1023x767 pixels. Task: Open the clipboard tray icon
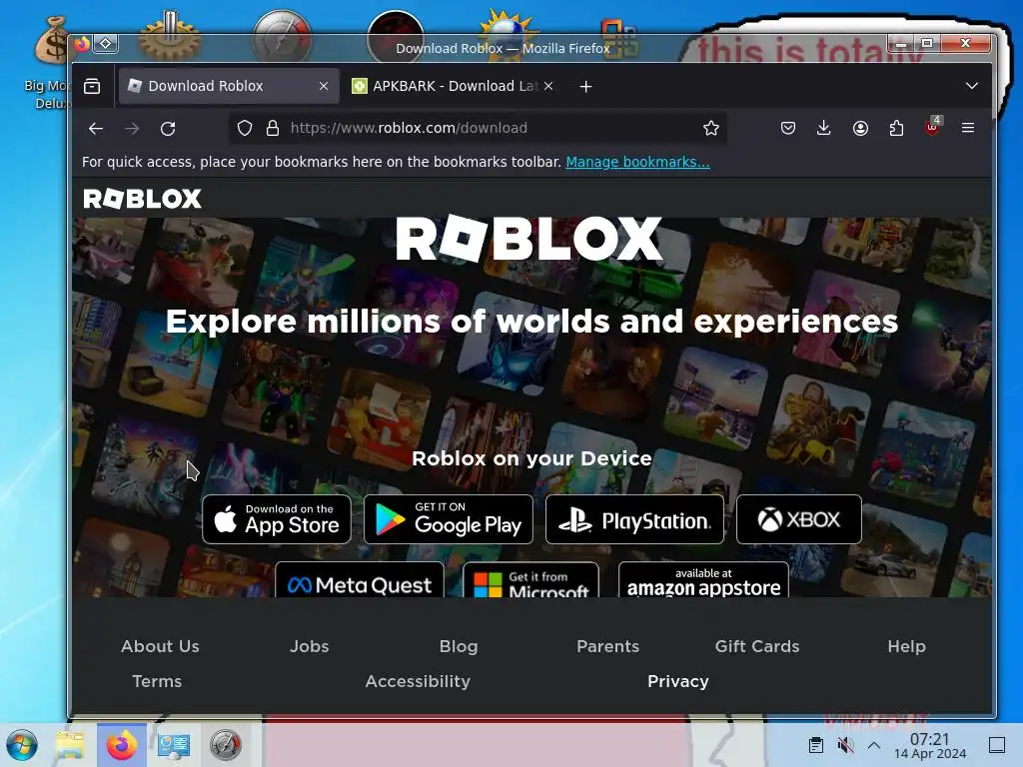coord(815,745)
